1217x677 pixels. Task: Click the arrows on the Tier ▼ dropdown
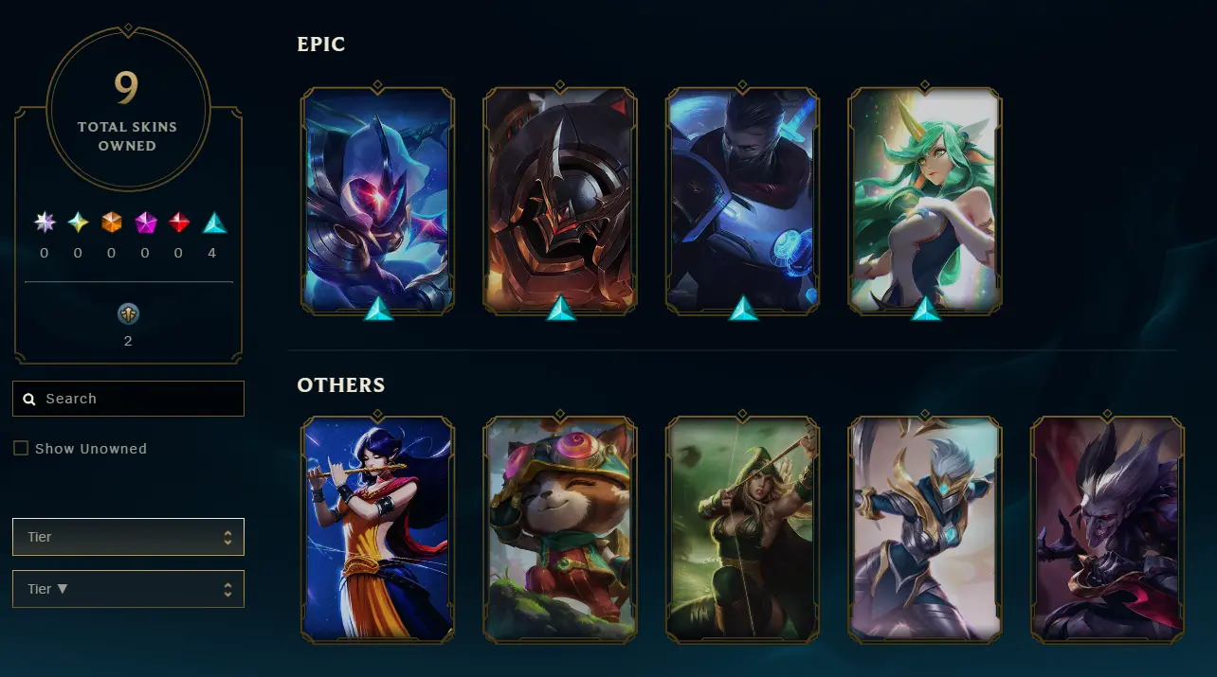click(227, 589)
